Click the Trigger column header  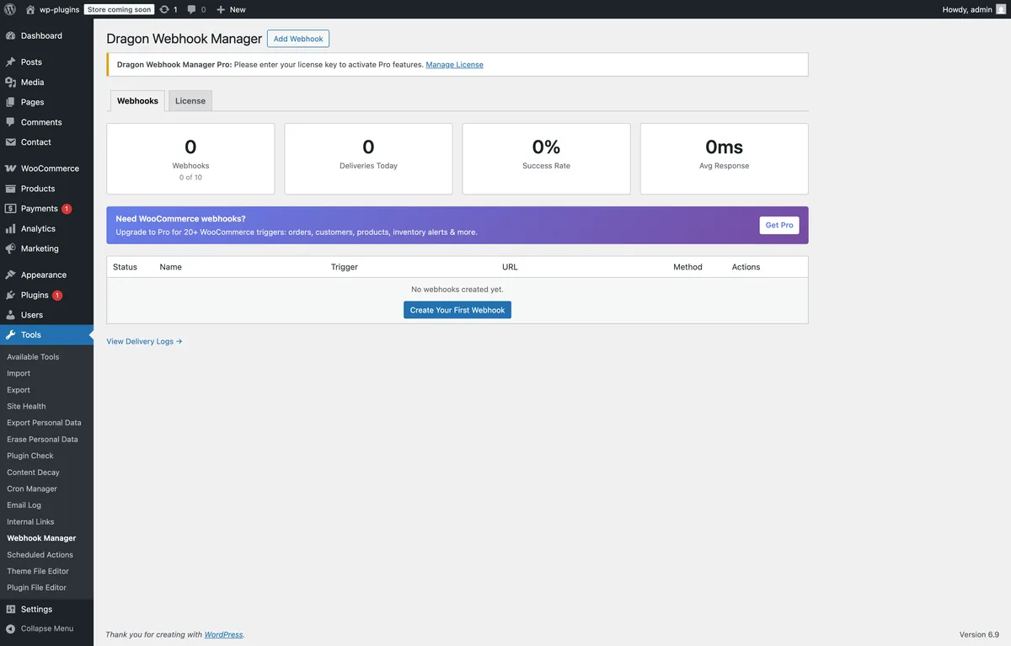coord(345,267)
